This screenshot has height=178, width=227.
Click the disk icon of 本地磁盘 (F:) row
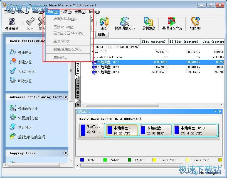pyautogui.click(x=94, y=72)
